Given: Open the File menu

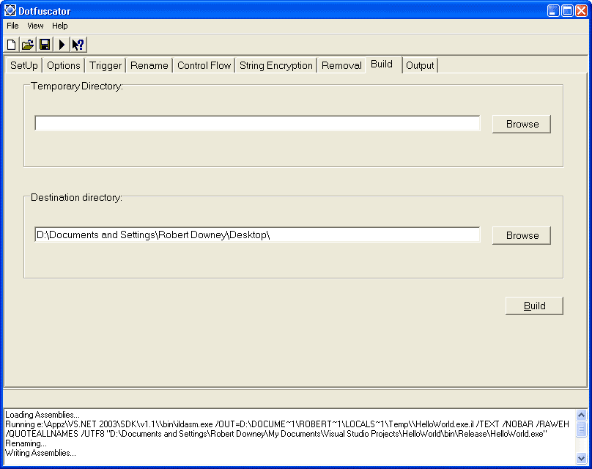Looking at the screenshot, I should click(12, 26).
